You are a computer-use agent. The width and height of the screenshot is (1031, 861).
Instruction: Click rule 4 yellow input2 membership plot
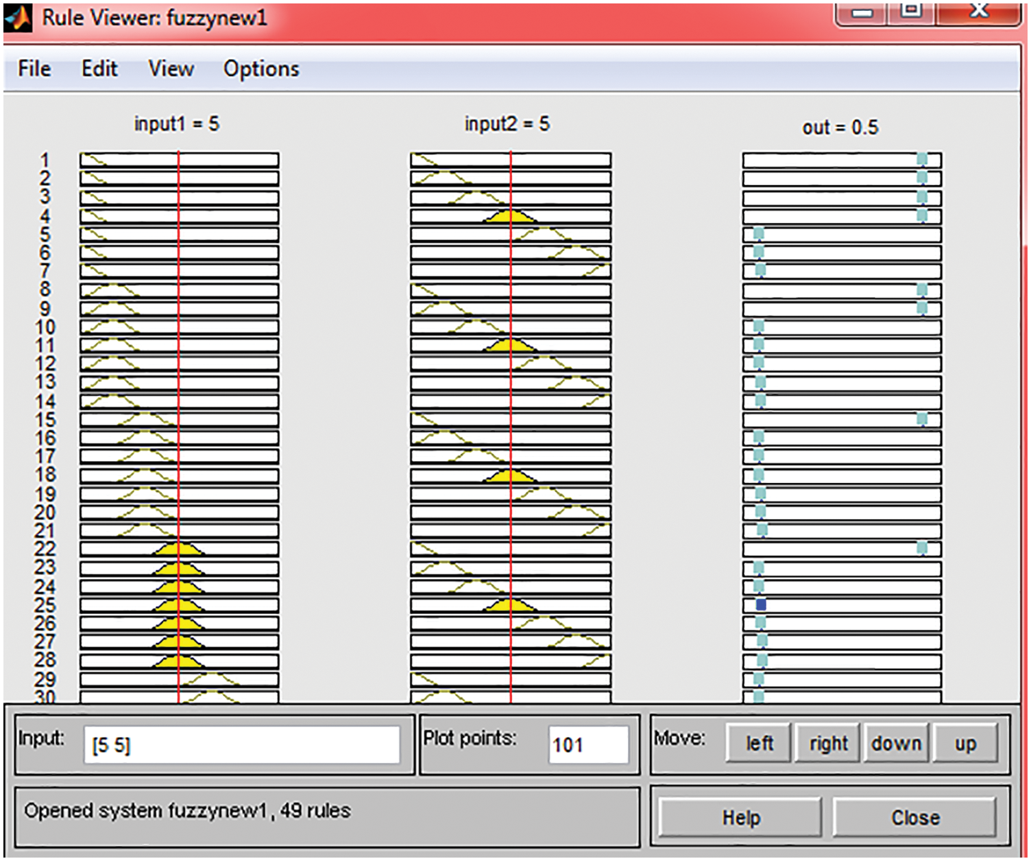pos(510,217)
